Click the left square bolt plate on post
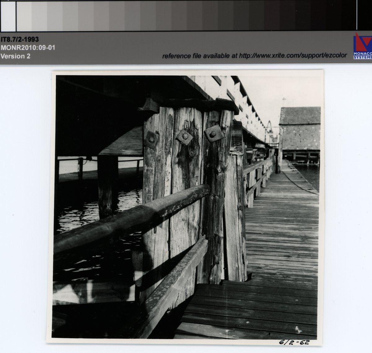The width and height of the screenshot is (372, 353). pos(151,140)
